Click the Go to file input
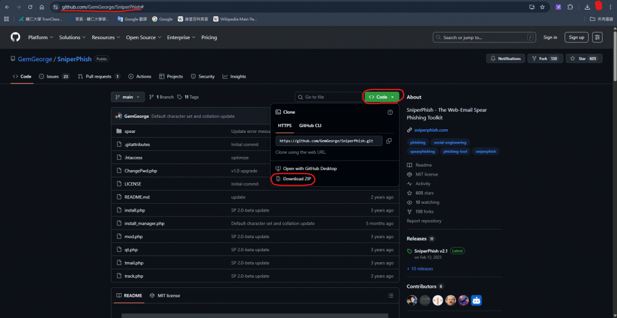 tap(328, 97)
